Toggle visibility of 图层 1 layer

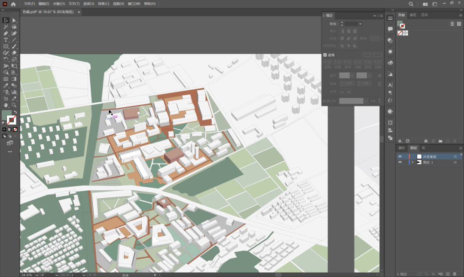[x=400, y=162]
